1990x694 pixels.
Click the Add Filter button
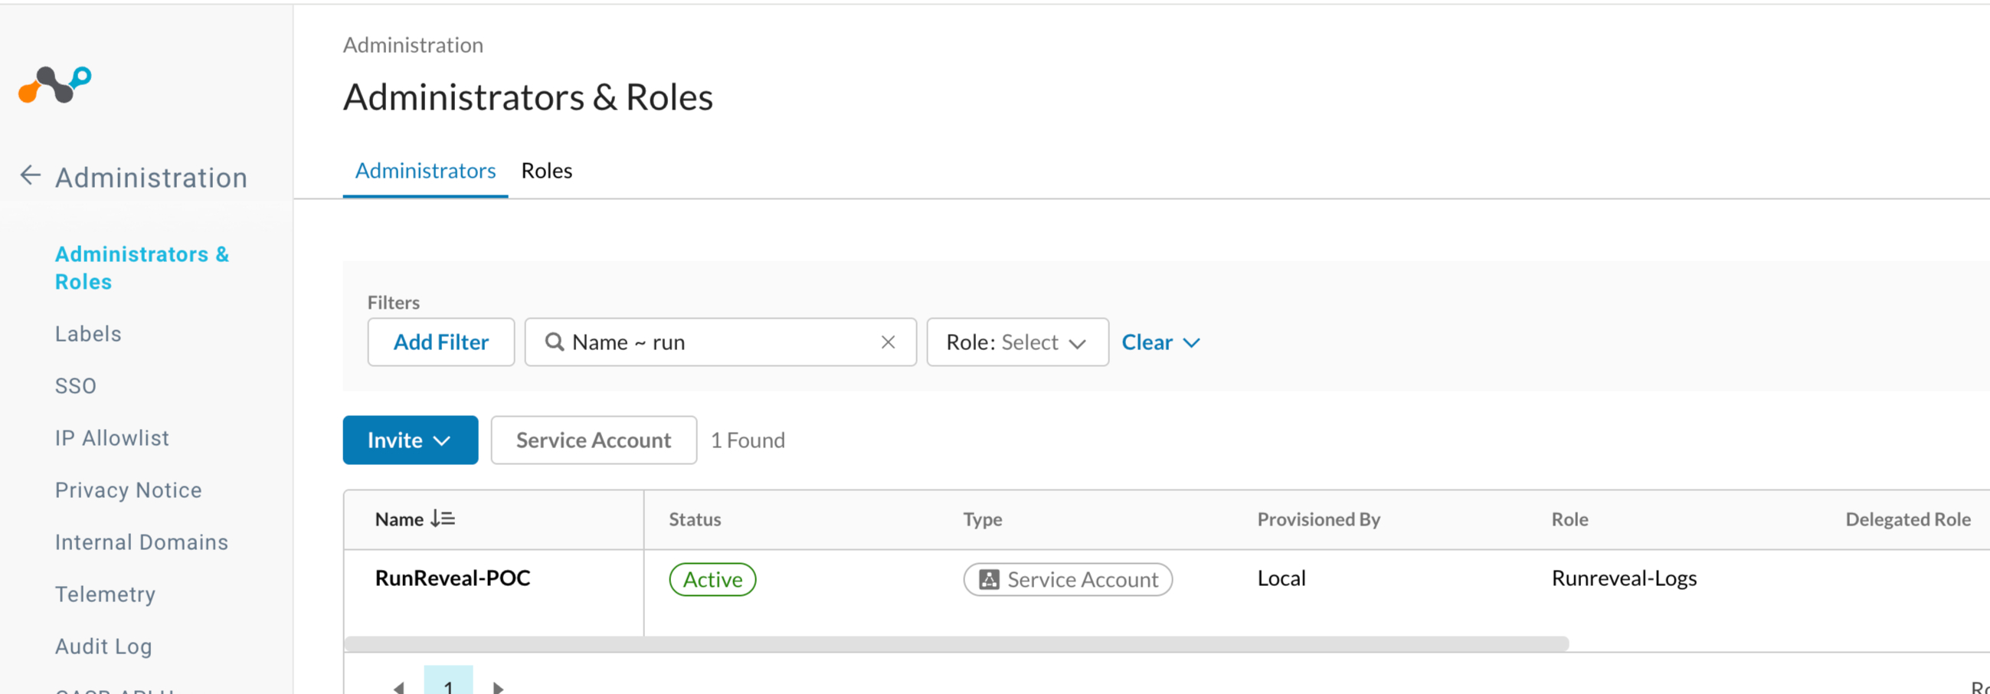[x=440, y=342]
